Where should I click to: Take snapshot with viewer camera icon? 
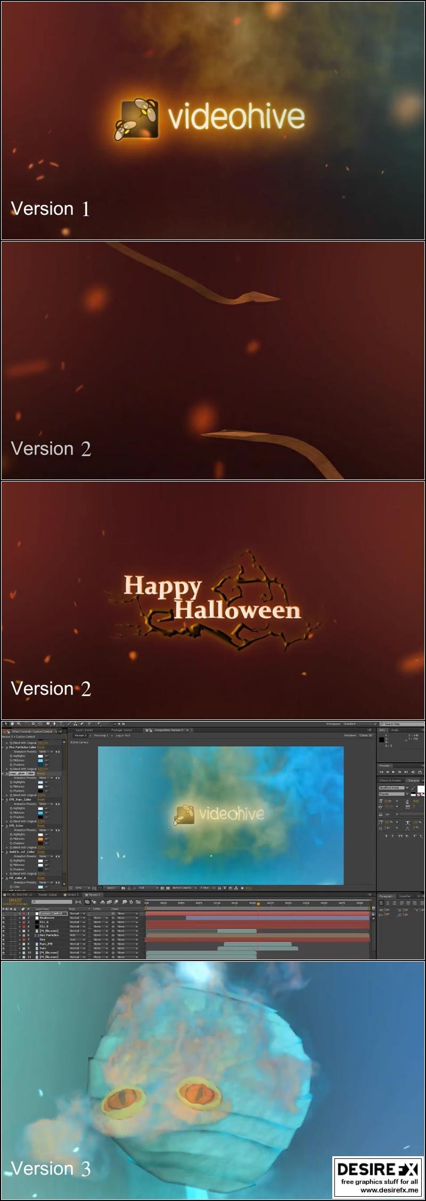(x=123, y=888)
